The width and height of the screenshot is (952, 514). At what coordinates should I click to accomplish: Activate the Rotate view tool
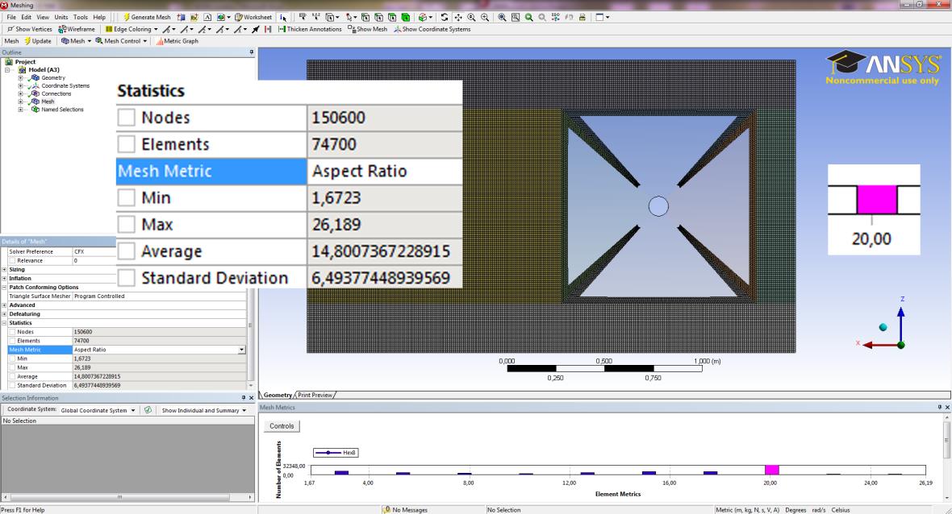(445, 17)
